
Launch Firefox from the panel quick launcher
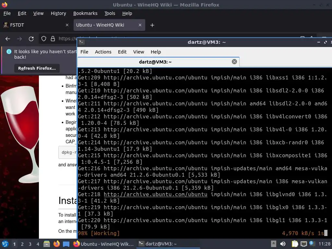[56, 244]
